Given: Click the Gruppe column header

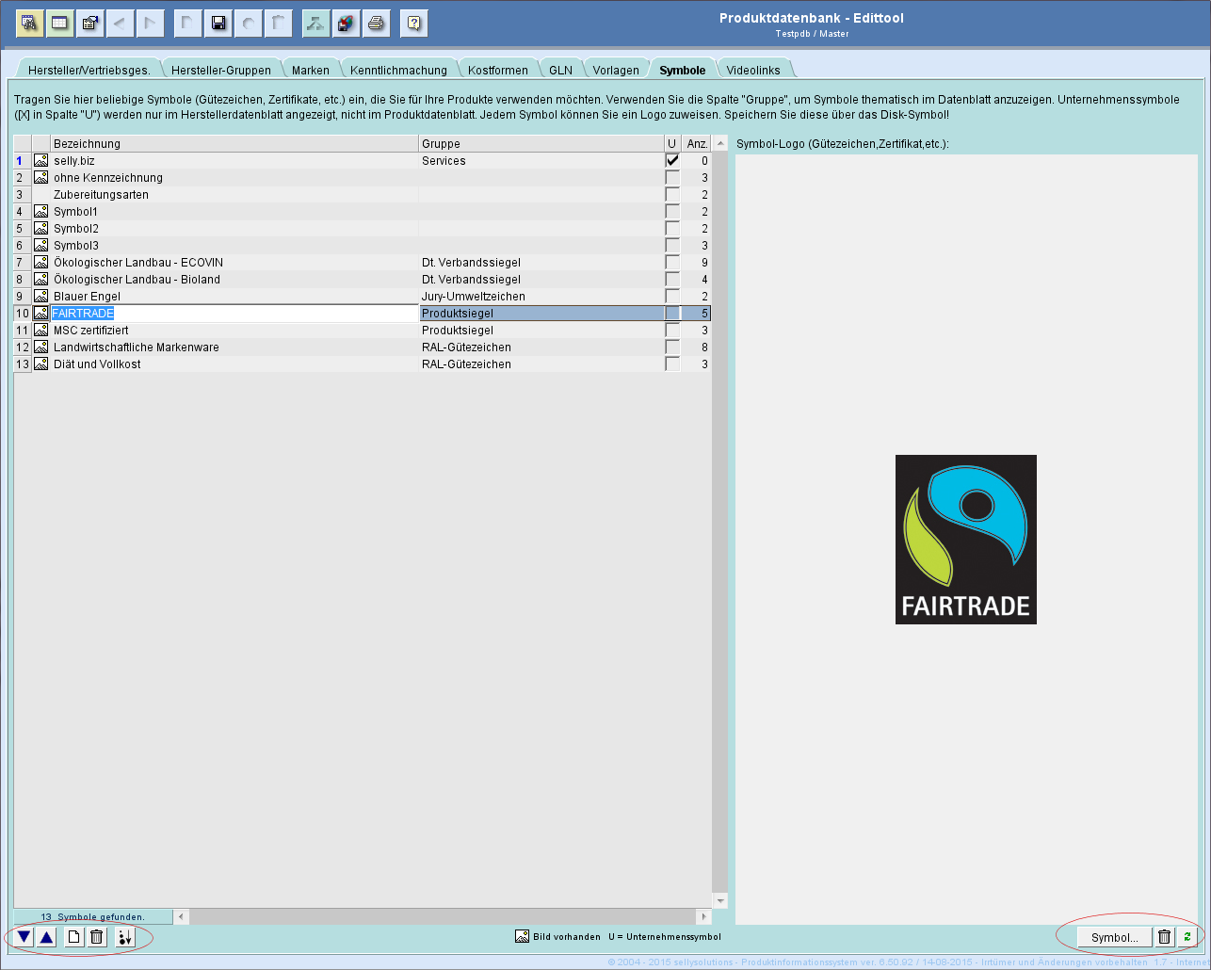Looking at the screenshot, I should point(541,144).
